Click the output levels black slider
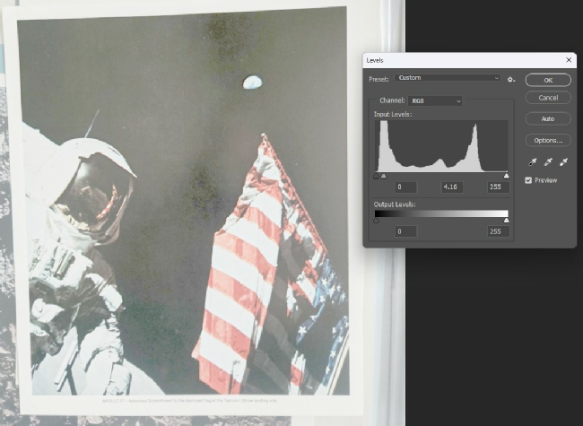The image size is (583, 426). tap(376, 221)
